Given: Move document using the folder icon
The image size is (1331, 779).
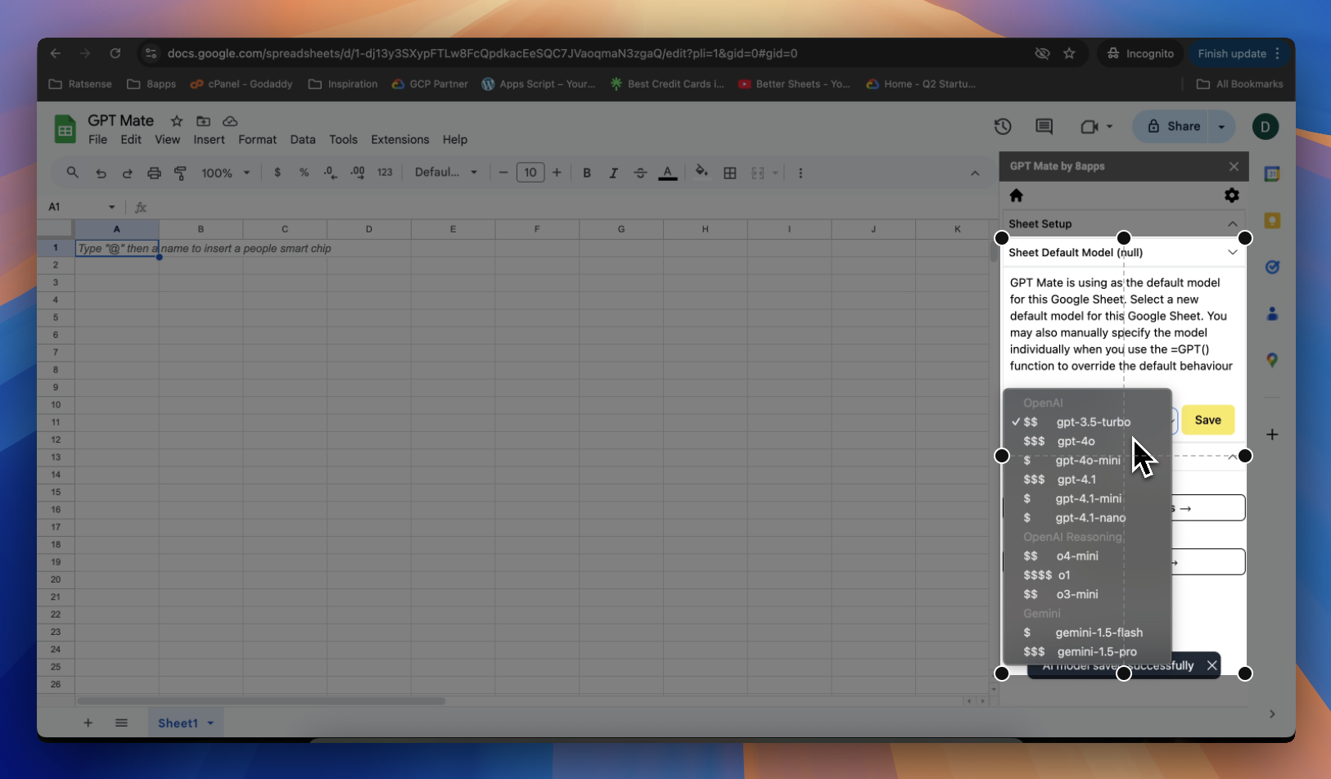Looking at the screenshot, I should [x=203, y=120].
